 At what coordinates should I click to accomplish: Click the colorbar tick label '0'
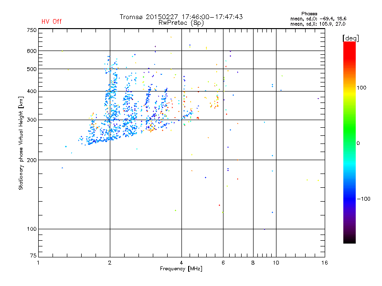pyautogui.click(x=358, y=143)
